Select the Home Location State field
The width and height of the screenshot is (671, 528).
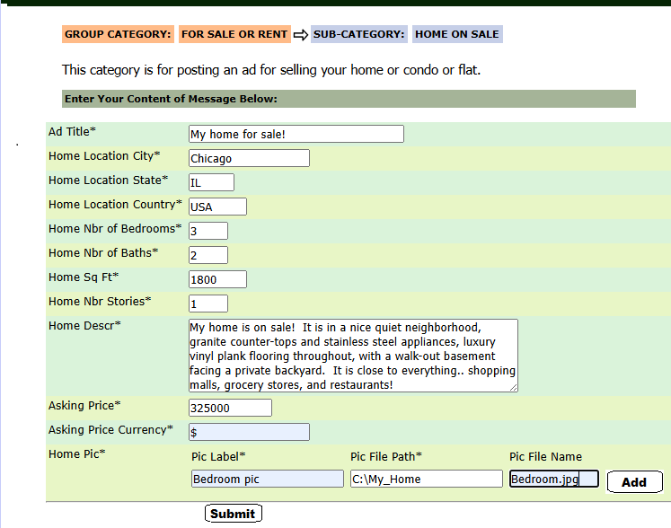(x=211, y=182)
